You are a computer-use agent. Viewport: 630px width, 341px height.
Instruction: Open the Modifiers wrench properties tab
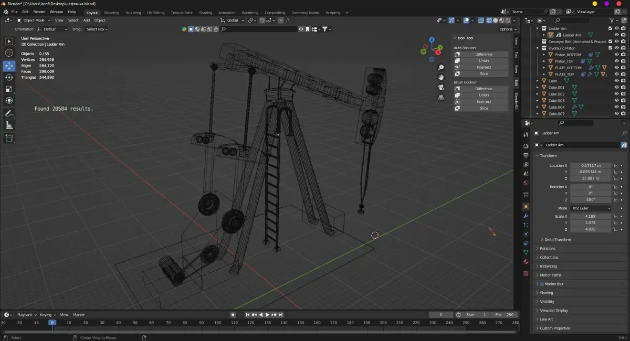526,216
